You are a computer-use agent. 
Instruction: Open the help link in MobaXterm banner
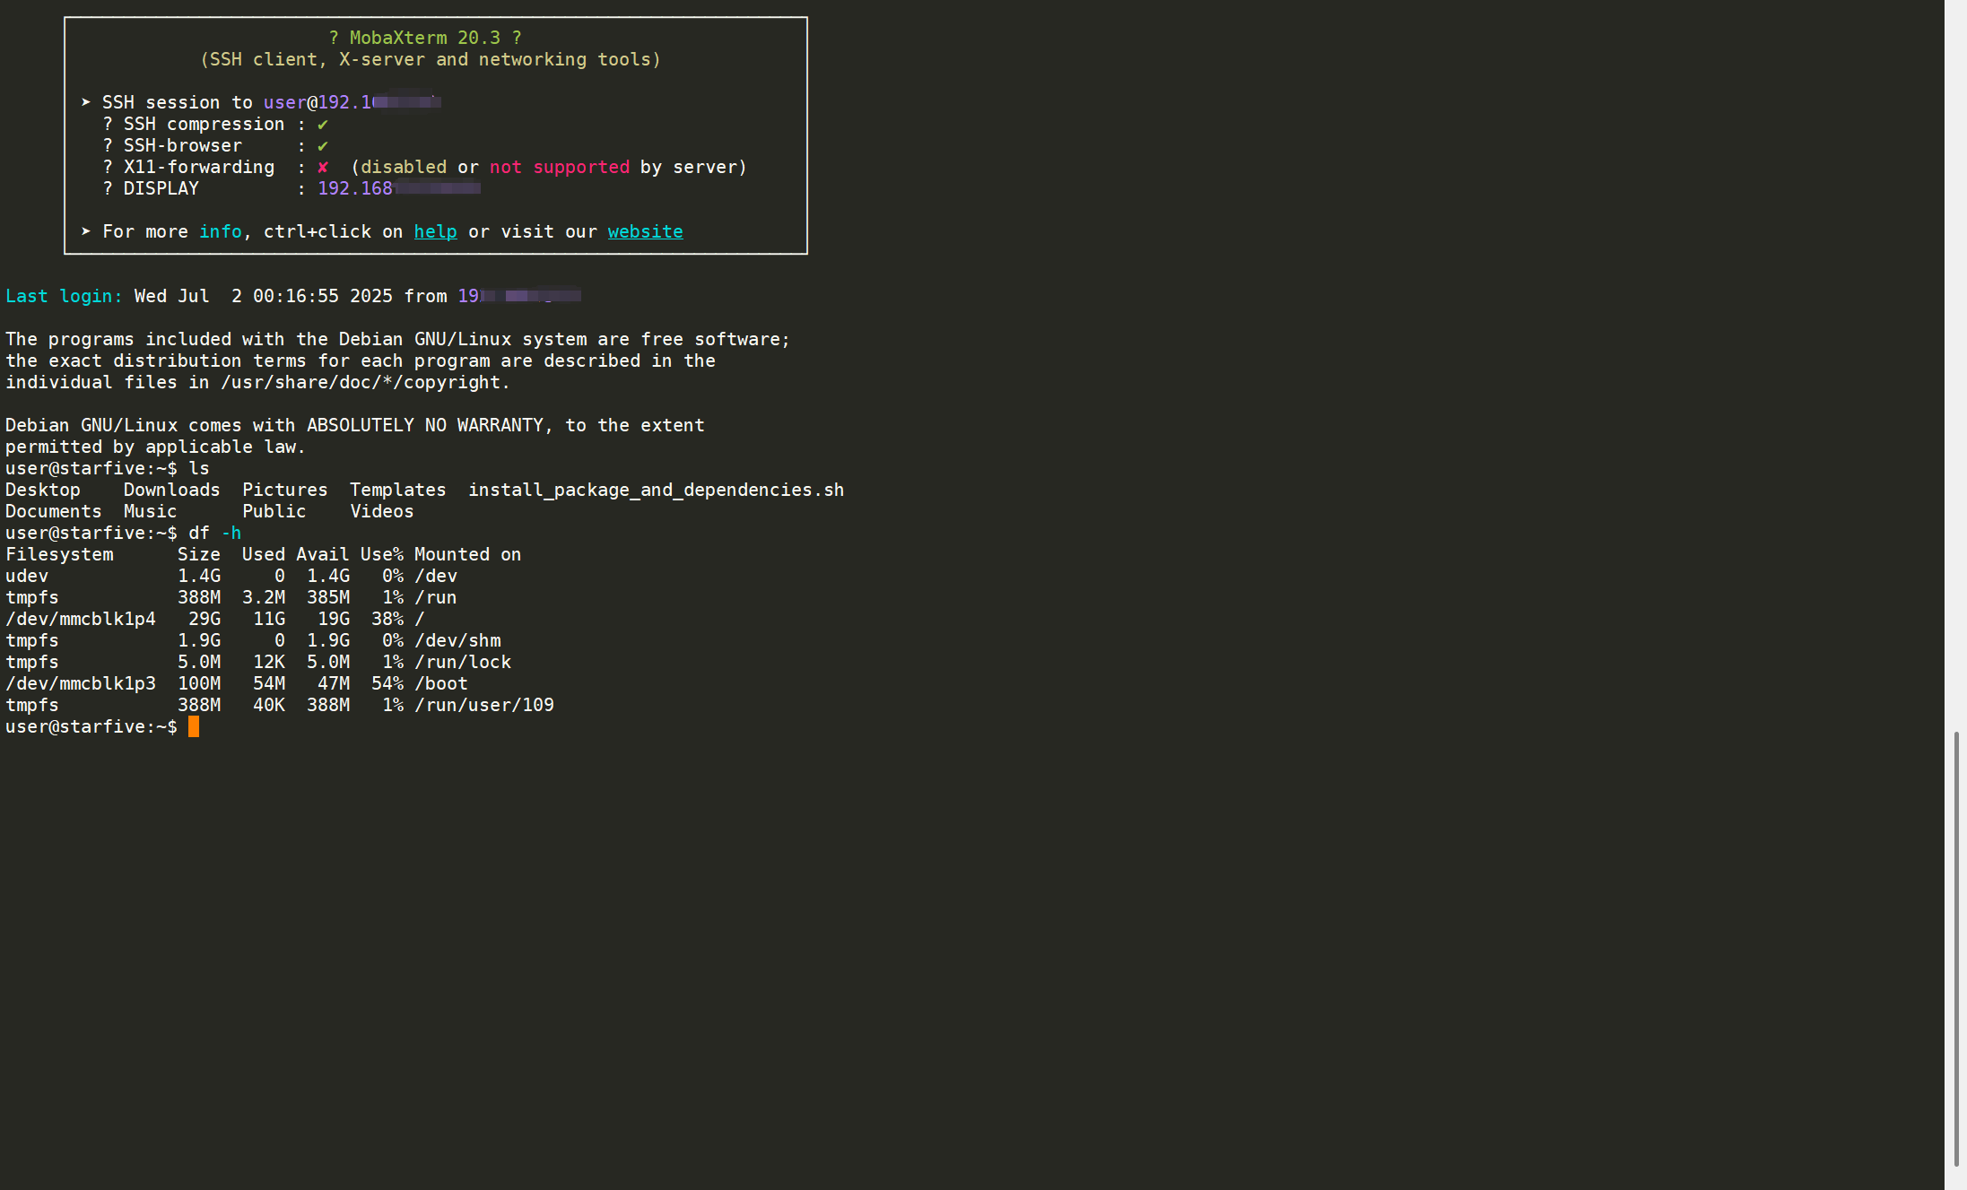click(x=435, y=232)
